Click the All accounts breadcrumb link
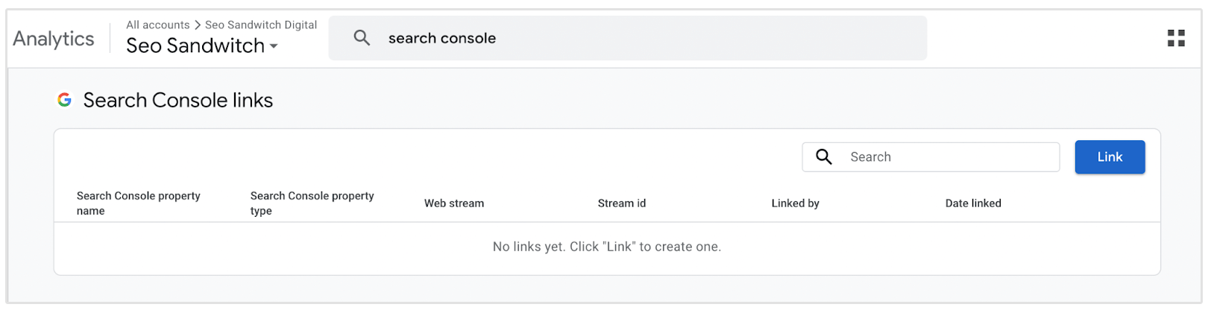The width and height of the screenshot is (1208, 313). point(157,25)
